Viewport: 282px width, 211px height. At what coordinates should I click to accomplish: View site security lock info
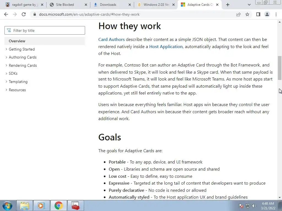click(35, 14)
